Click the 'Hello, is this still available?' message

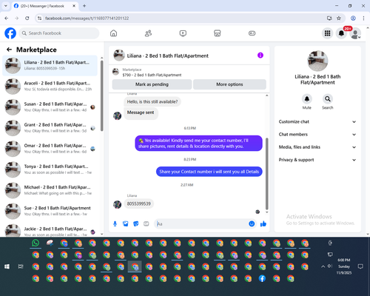tap(152, 101)
